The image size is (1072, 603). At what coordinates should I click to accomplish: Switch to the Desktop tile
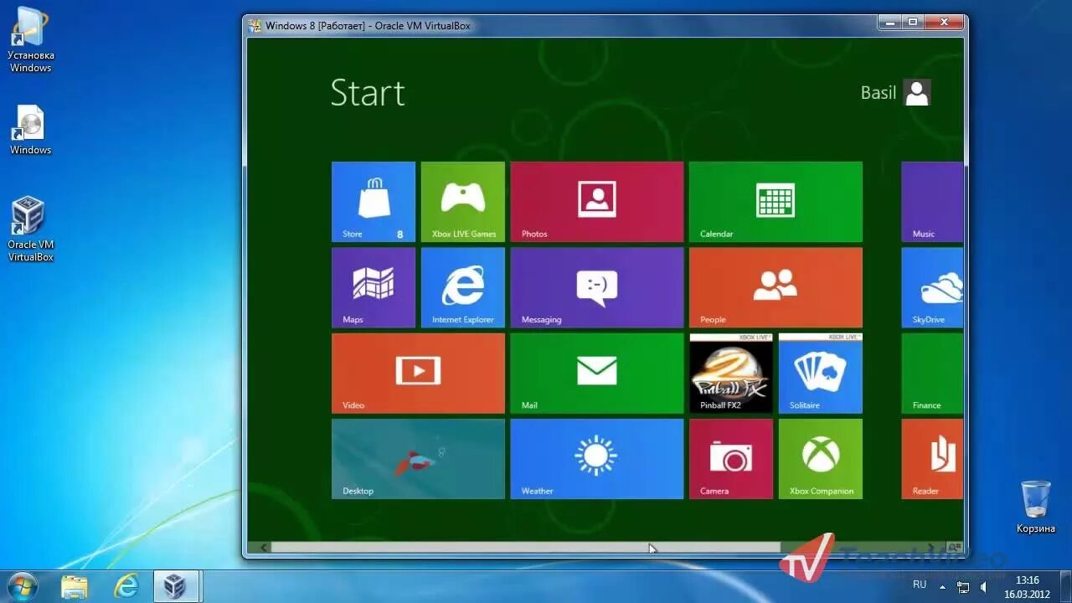[418, 459]
